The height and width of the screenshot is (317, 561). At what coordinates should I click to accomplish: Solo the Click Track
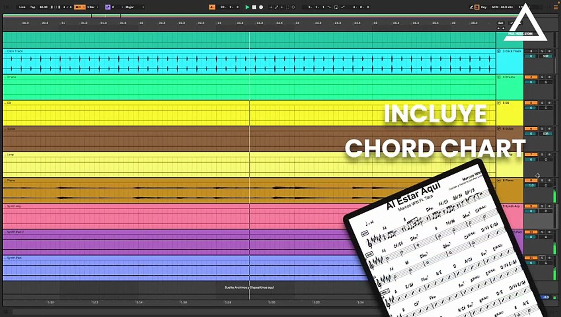pos(542,51)
